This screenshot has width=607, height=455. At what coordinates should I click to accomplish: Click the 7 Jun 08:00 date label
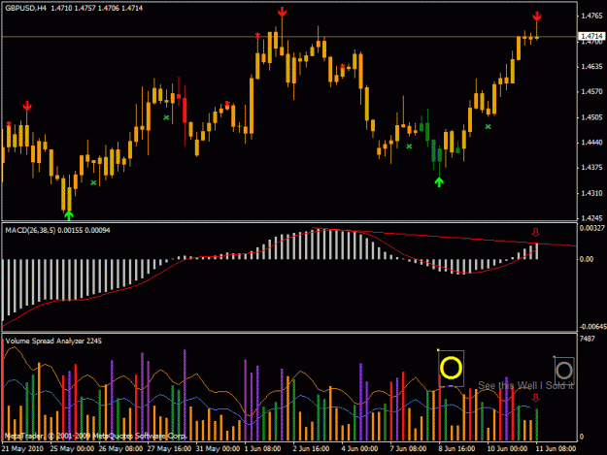tap(409, 449)
